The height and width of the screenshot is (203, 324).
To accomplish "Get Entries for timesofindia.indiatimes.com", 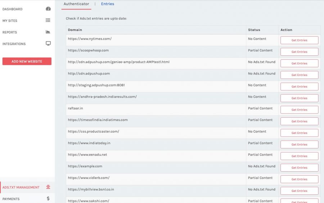I will coord(300,121).
